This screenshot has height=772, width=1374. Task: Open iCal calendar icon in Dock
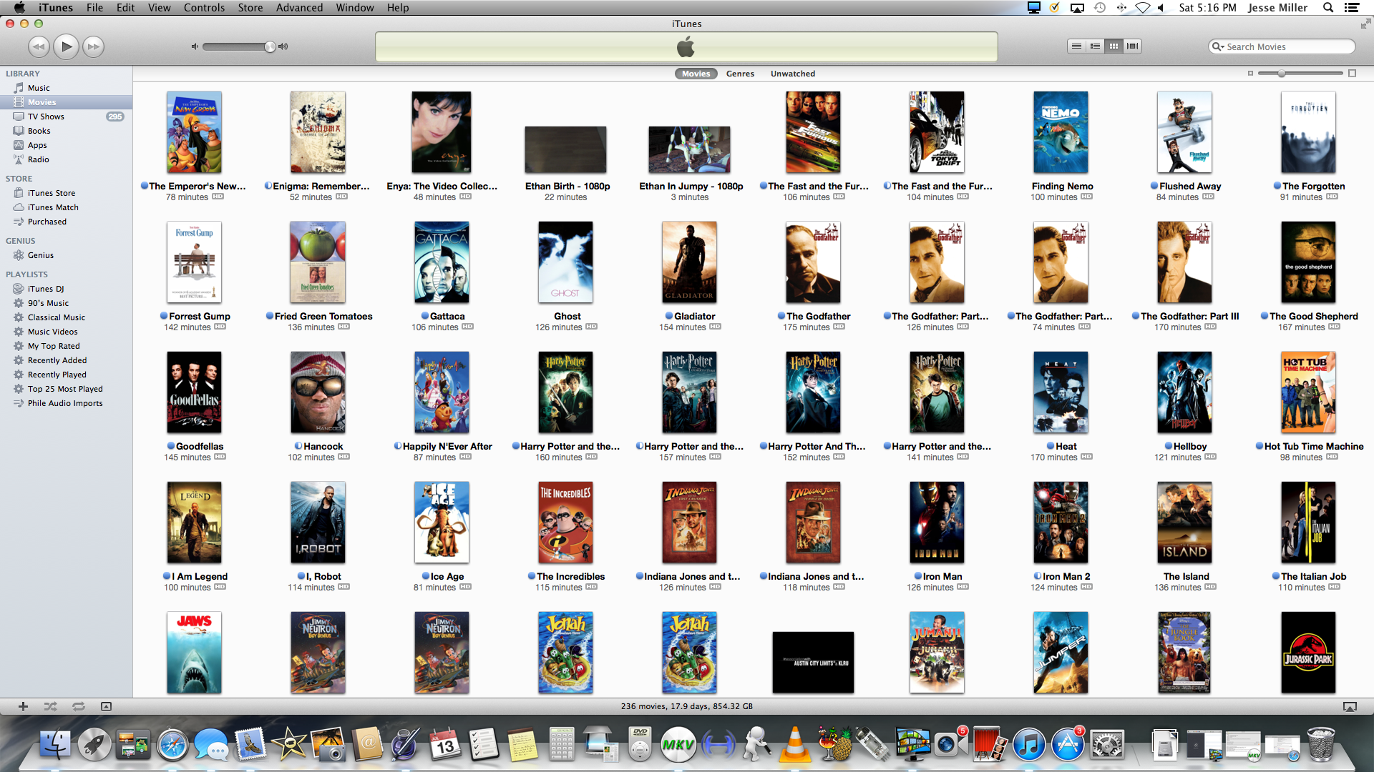tap(445, 745)
